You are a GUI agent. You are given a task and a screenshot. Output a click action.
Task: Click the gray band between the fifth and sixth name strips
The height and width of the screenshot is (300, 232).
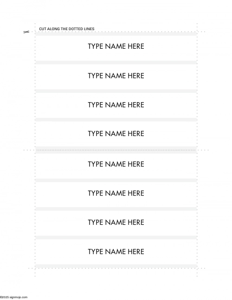coord(116,181)
